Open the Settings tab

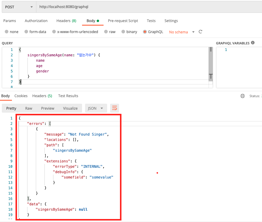171,21
